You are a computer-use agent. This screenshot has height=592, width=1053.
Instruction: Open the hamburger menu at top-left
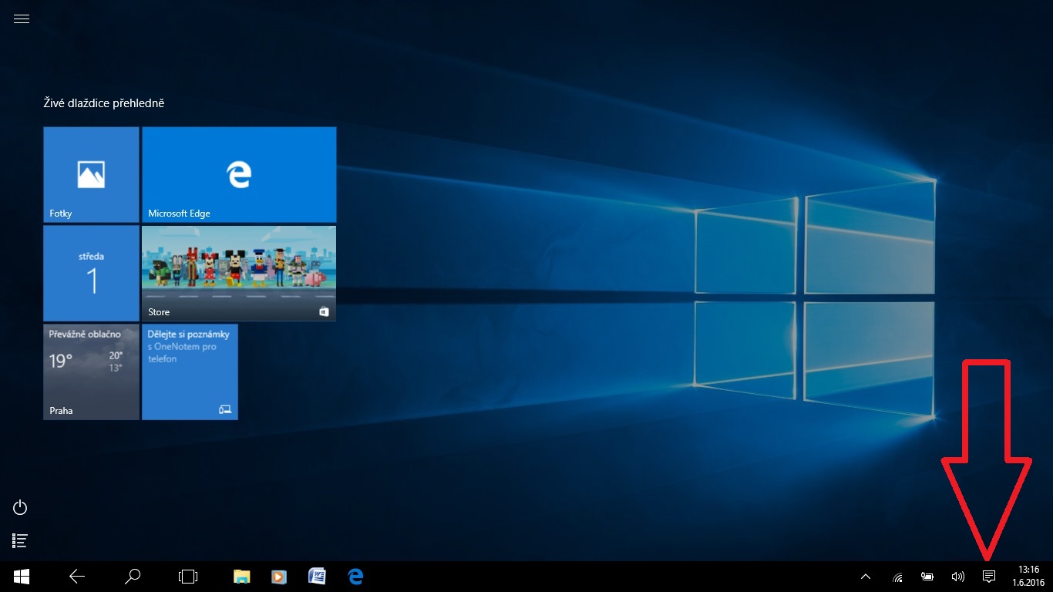point(22,19)
